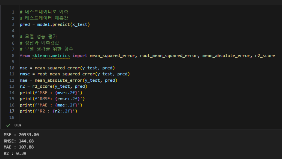
Task: Click the 0.0s execution time label
Action: (x=18, y=125)
